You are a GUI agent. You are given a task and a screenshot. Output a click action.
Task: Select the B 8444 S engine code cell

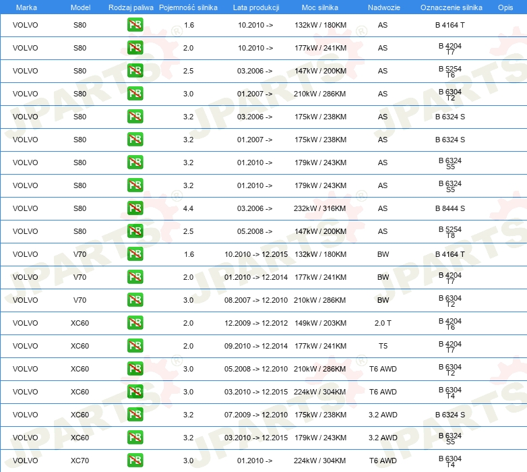point(449,208)
